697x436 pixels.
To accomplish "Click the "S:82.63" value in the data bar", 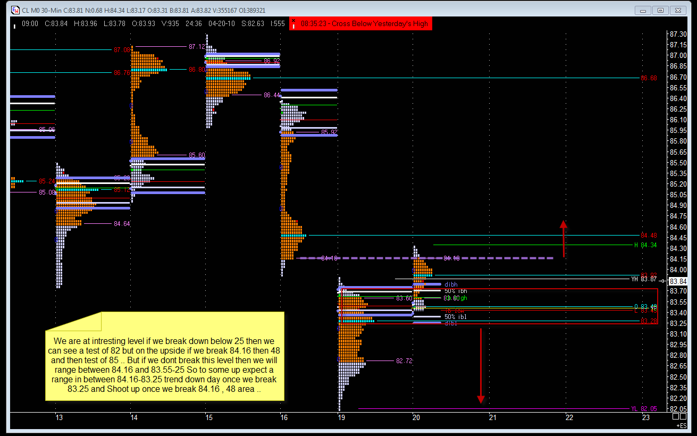I will [253, 24].
